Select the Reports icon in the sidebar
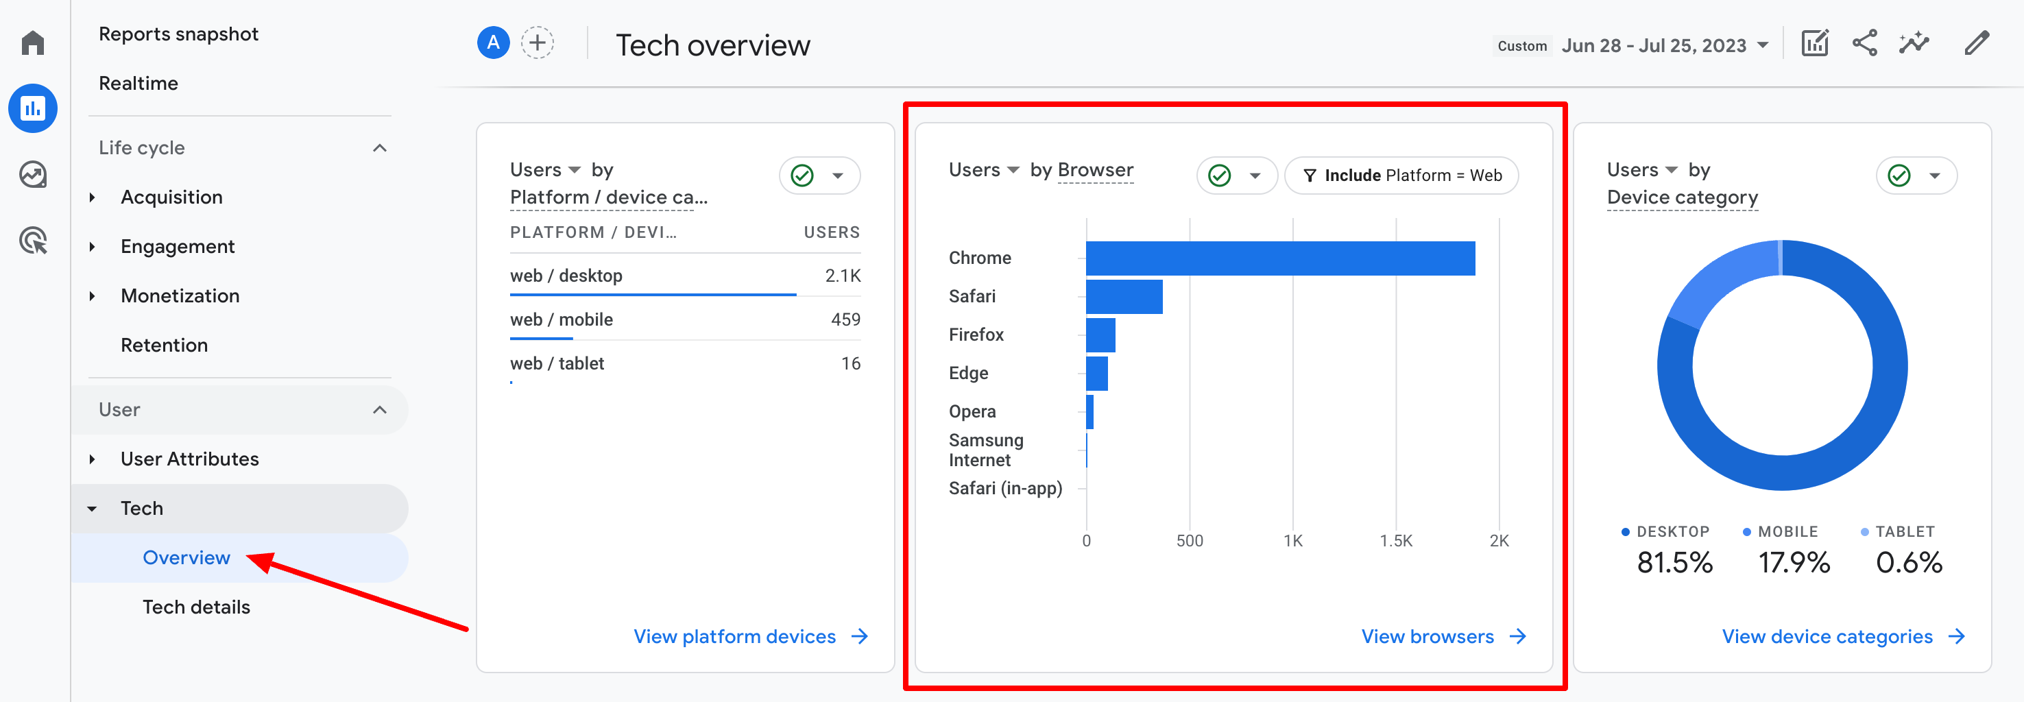This screenshot has width=2024, height=702. click(32, 108)
